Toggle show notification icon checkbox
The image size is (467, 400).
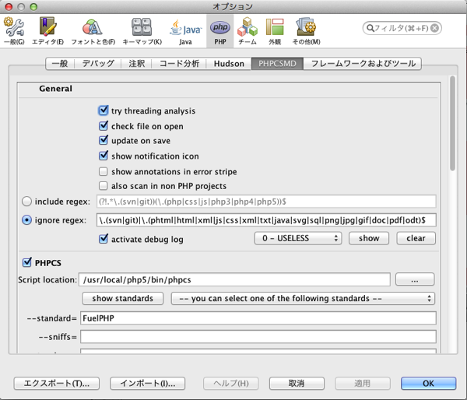click(103, 156)
